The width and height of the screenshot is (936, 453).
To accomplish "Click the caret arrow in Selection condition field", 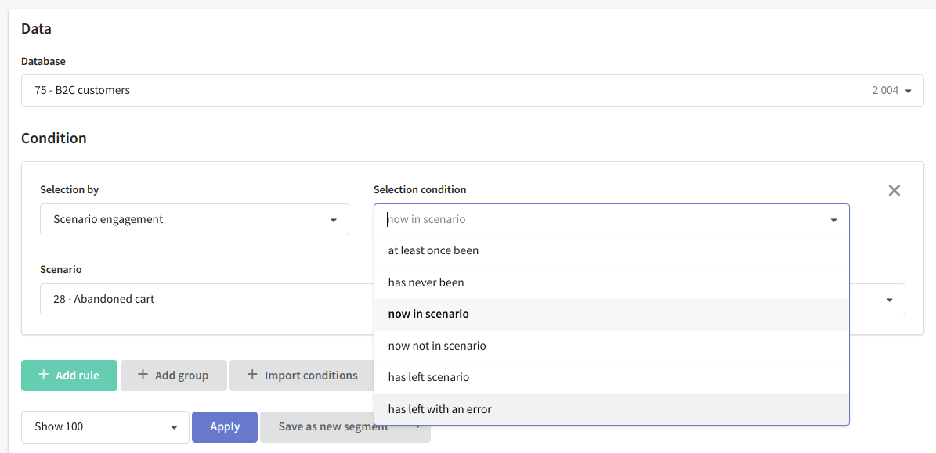I will coord(833,220).
